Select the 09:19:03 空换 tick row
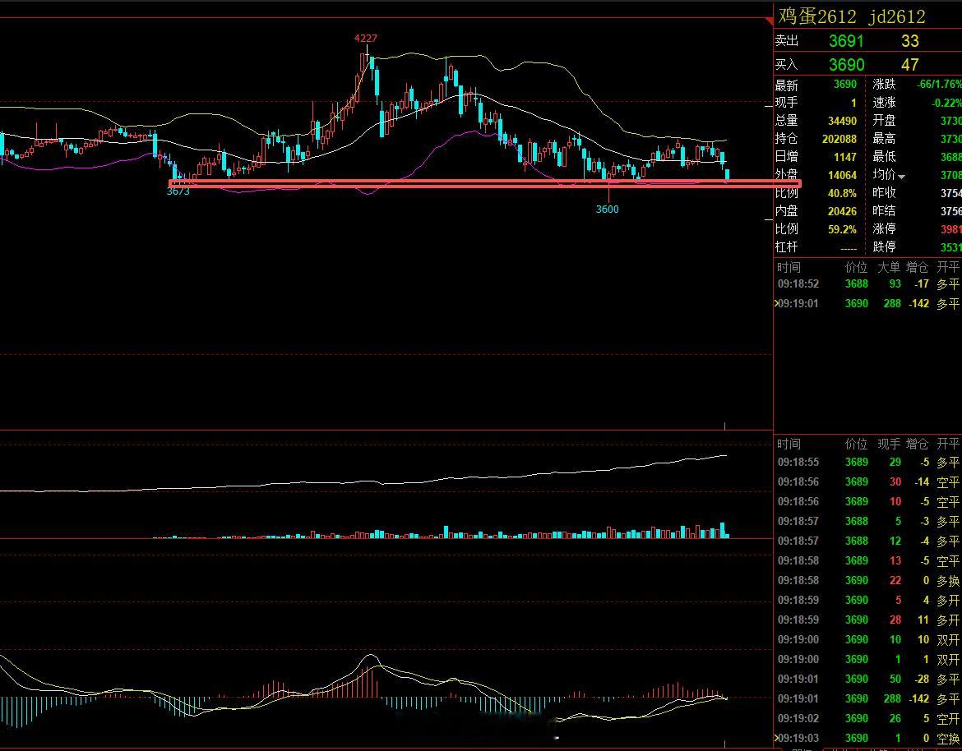Screen dimensions: 962x751 click(868, 738)
